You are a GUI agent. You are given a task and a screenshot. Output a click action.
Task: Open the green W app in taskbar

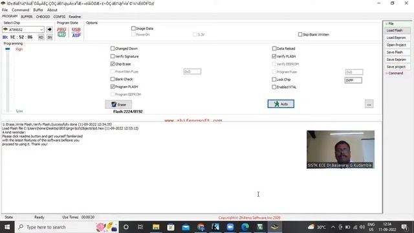(x=260, y=227)
